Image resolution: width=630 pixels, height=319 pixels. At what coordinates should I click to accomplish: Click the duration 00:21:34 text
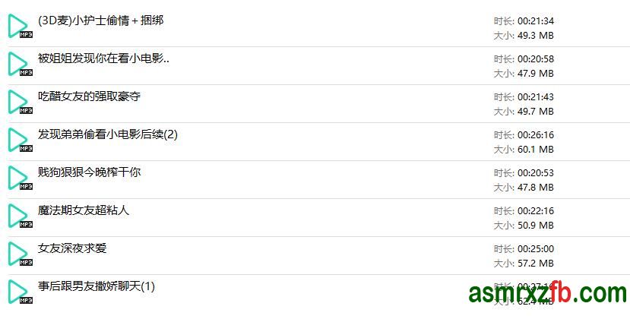(535, 21)
